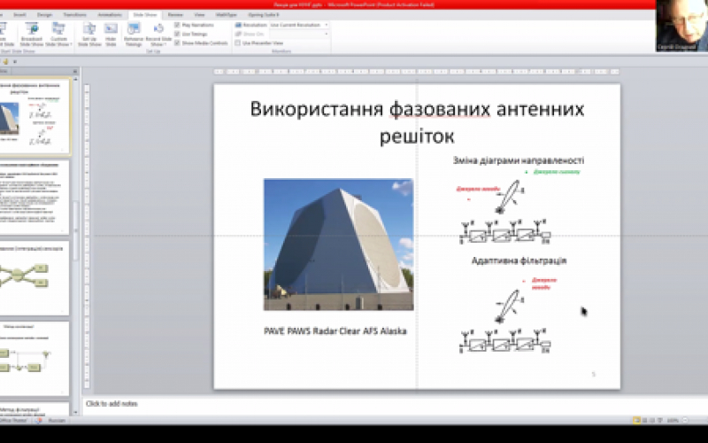Switch to the View tab
Viewport: 708px width, 443px height.
pyautogui.click(x=199, y=15)
